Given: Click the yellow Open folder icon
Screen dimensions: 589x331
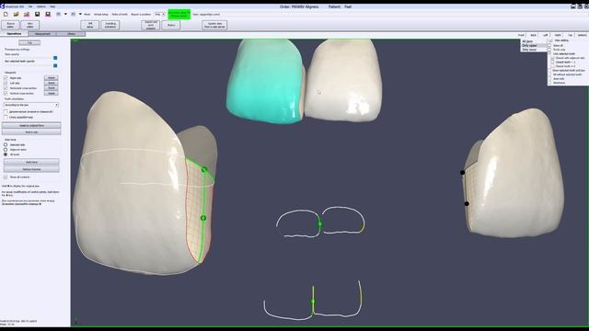Looking at the screenshot, I should [17, 15].
